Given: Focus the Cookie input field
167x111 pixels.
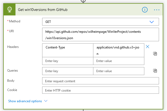Looking at the screenshot, I should (100, 90).
